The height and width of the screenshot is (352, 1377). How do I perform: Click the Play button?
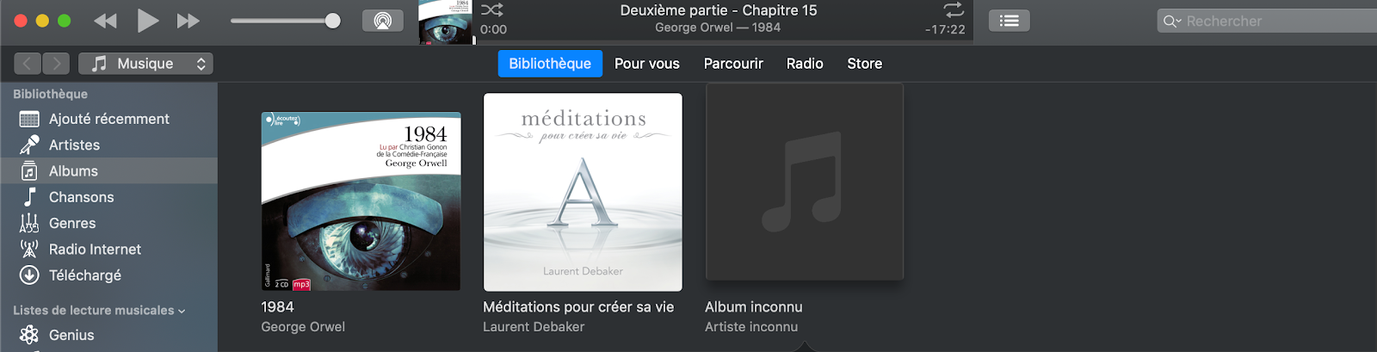click(148, 21)
